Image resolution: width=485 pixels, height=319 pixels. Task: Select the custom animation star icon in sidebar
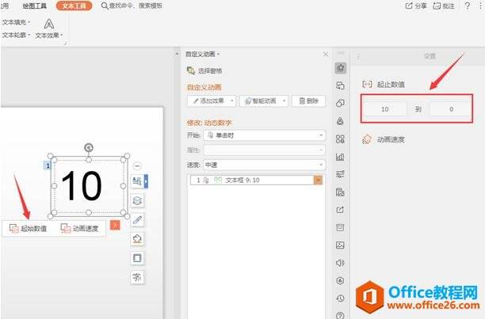pyautogui.click(x=340, y=67)
